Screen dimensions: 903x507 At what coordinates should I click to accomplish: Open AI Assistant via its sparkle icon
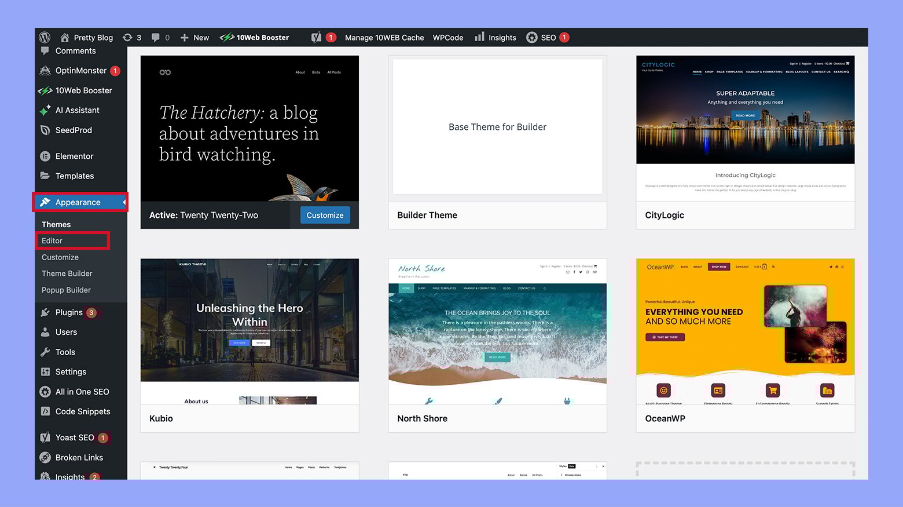point(46,110)
